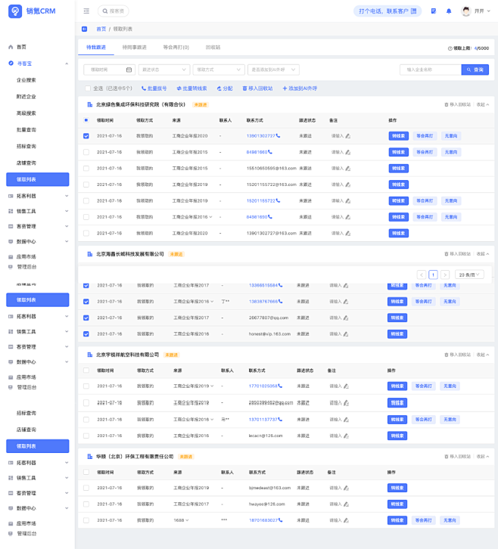Uncheck the first row checkbox for 工商企业年报2020
The width and height of the screenshot is (498, 549).
86,136
